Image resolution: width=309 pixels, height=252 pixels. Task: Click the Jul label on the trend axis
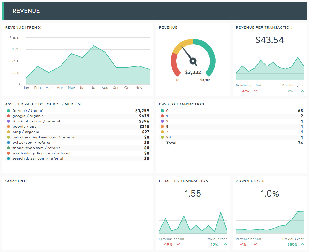pyautogui.click(x=94, y=88)
